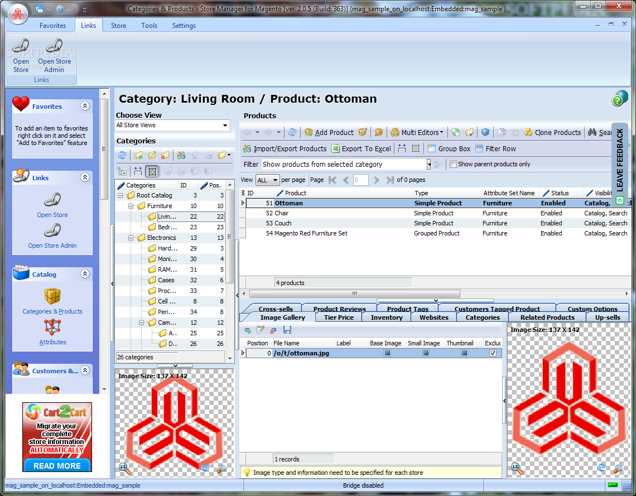Collapse the Furniture tree node
This screenshot has width=636, height=496.
click(131, 206)
